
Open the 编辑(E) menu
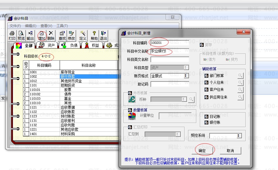pos(31,26)
